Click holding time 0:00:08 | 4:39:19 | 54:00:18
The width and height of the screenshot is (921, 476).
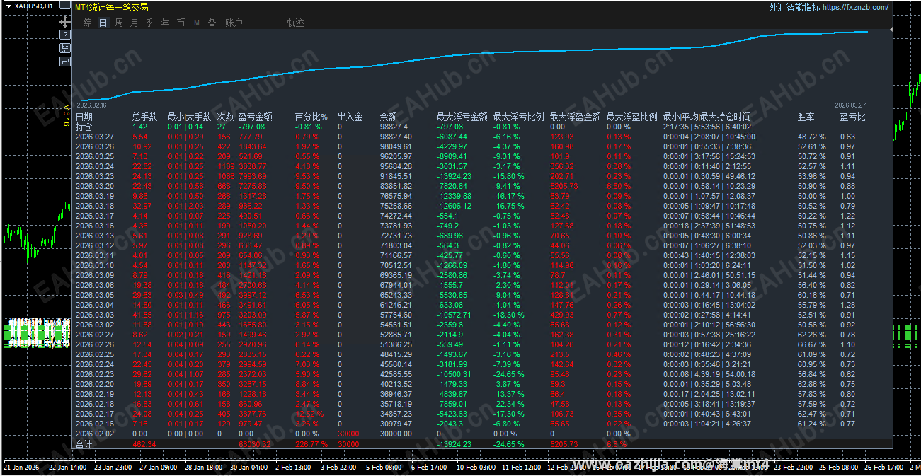709,374
